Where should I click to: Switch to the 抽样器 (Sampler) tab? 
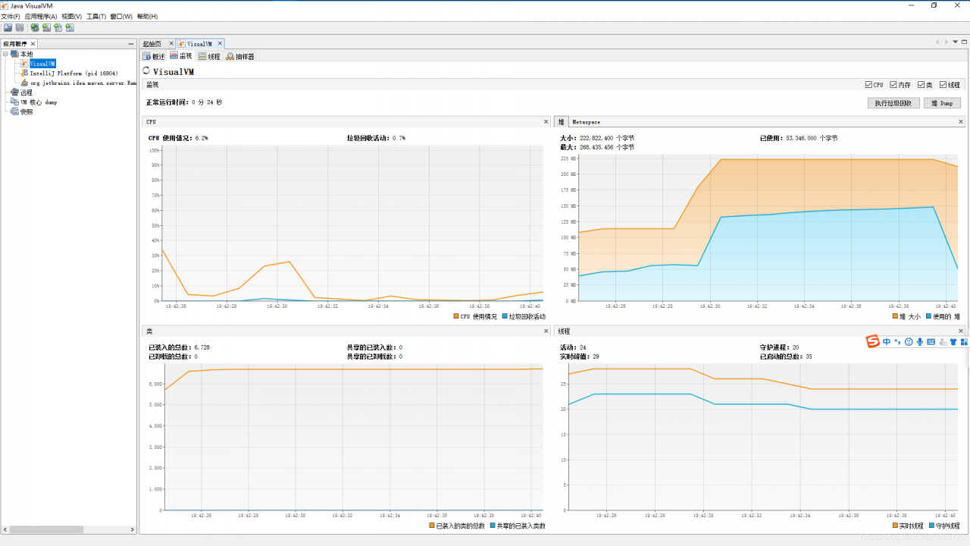[x=240, y=56]
